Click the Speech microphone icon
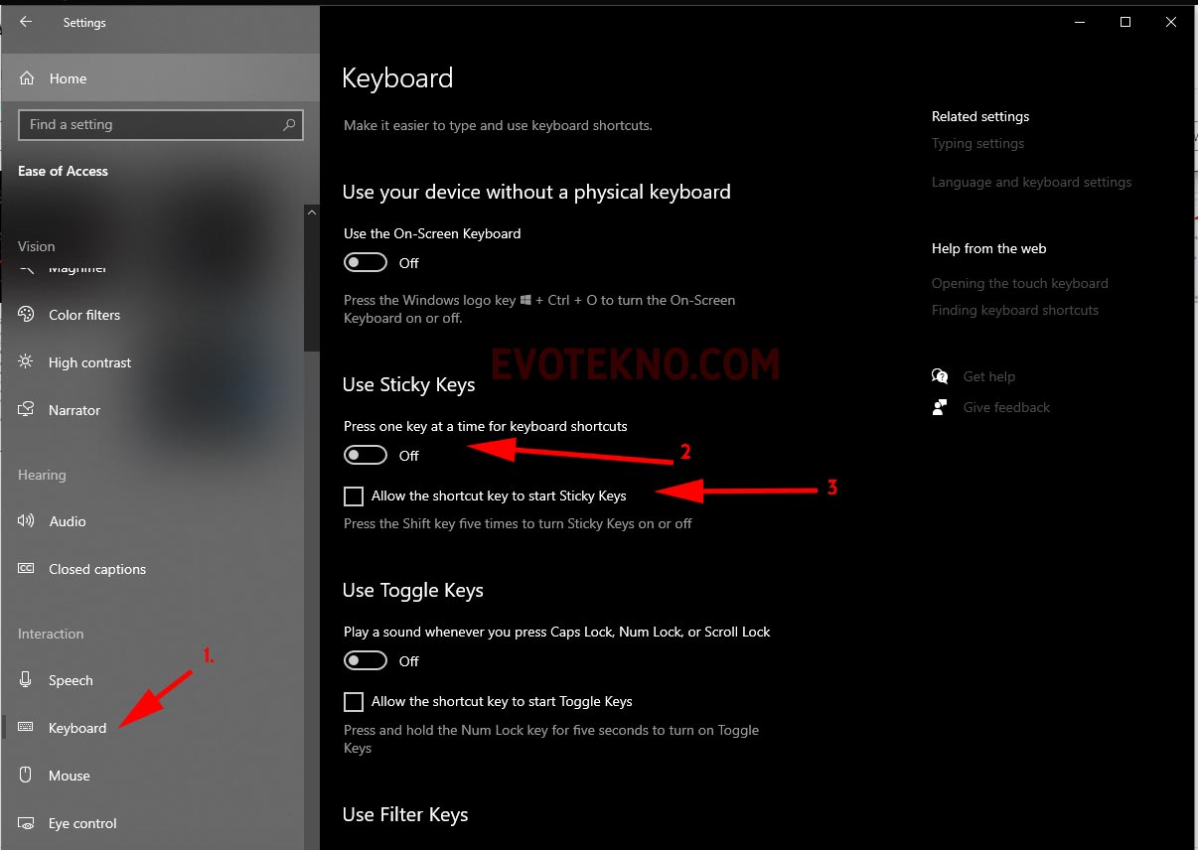Viewport: 1198px width, 850px height. click(27, 680)
